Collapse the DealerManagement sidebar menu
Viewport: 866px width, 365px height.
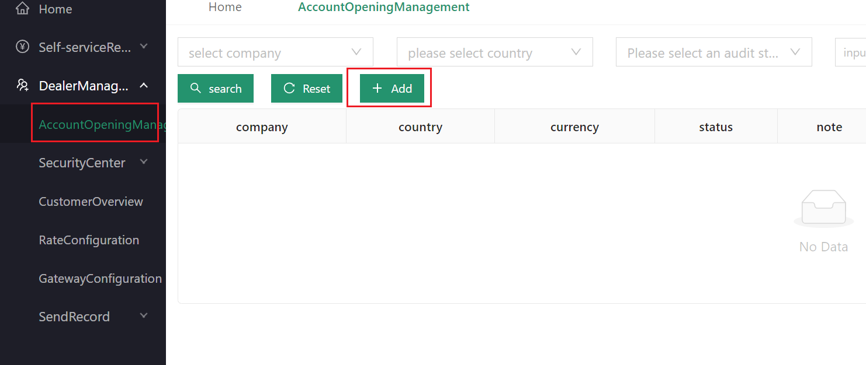pos(144,86)
